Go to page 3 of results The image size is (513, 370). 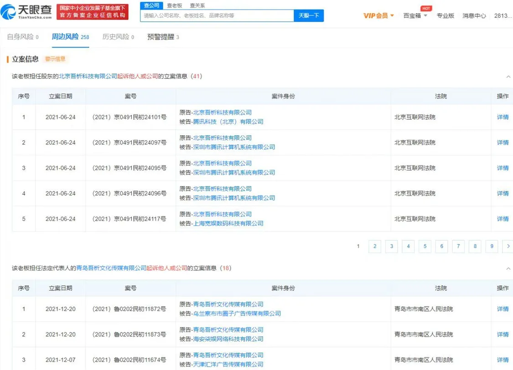coord(391,247)
